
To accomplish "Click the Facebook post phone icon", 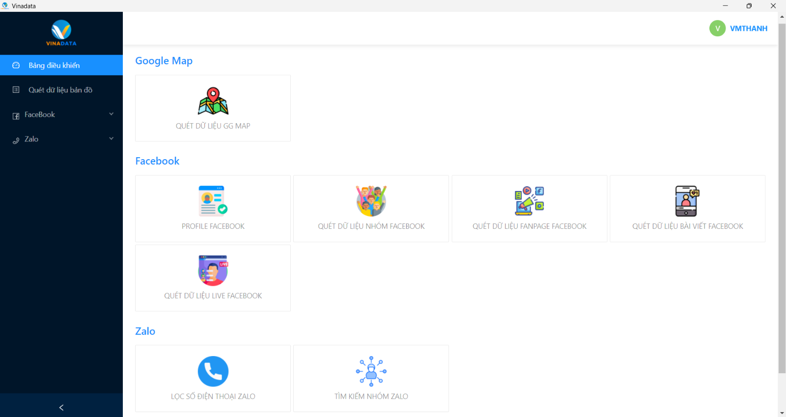I will [687, 201].
